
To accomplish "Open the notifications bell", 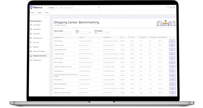I will (174, 7).
